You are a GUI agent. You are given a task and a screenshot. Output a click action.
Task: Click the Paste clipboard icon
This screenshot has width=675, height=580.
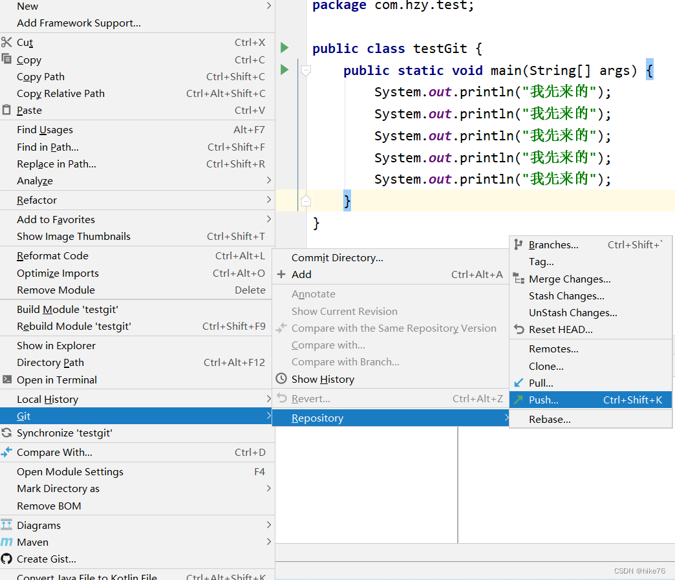[6, 110]
